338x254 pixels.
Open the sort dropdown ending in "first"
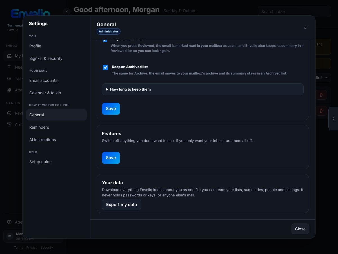[x=323, y=78]
